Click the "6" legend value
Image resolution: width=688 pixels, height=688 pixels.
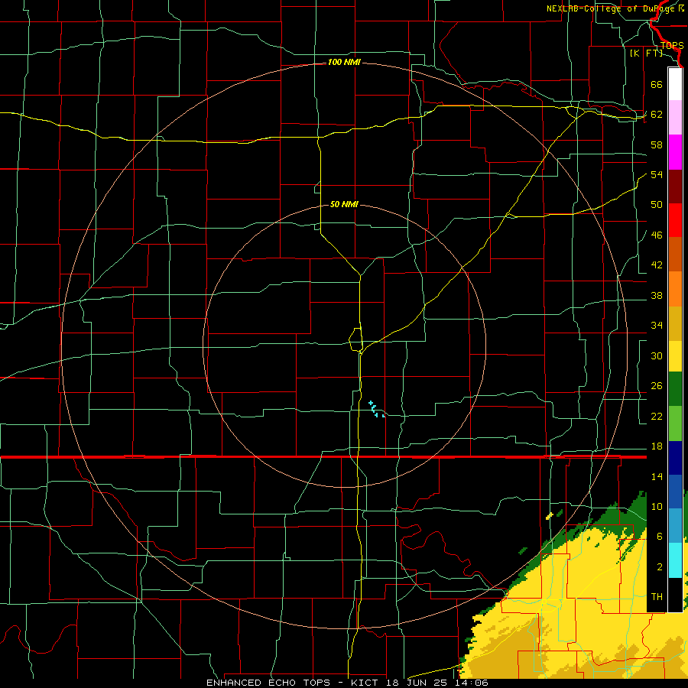point(659,537)
